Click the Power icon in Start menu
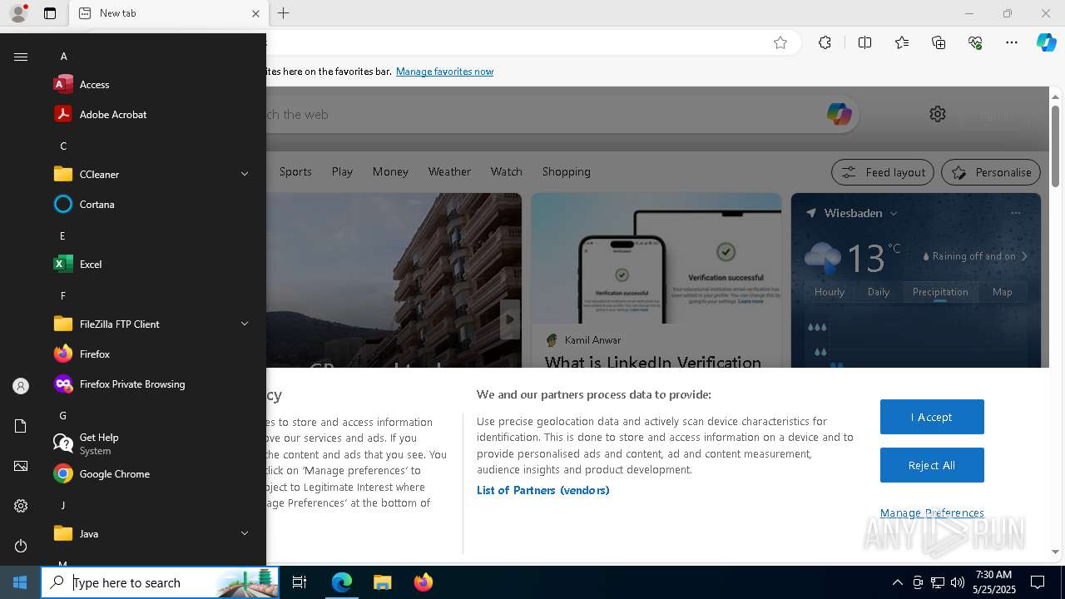Screen dimensions: 1065x599 click(x=21, y=546)
